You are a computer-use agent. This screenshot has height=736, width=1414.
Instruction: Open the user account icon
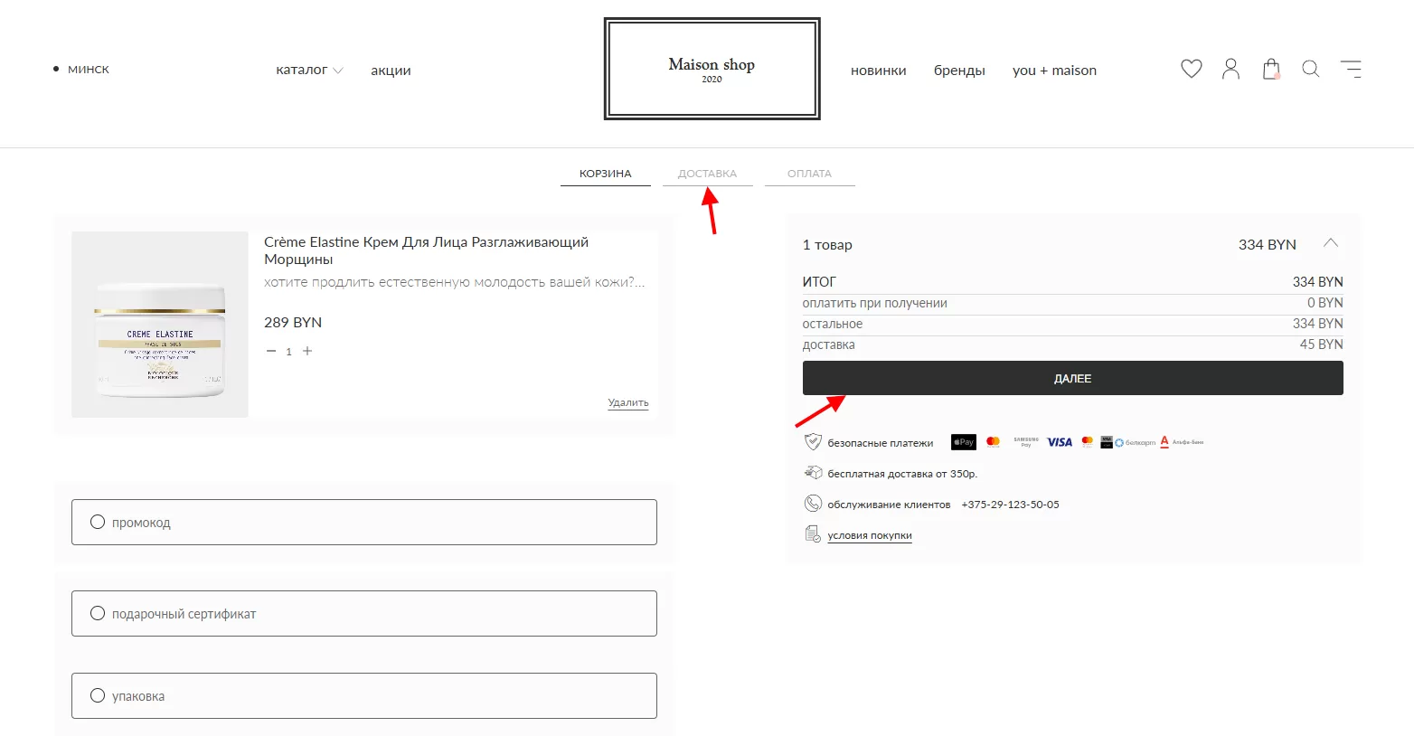1230,69
